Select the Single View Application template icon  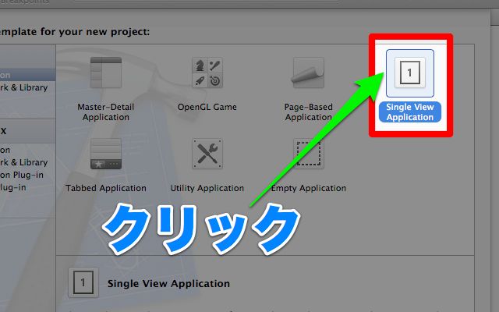click(410, 73)
